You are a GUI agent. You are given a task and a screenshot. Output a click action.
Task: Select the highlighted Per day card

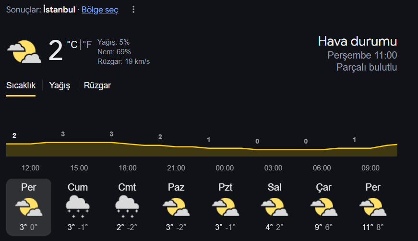[29, 207]
